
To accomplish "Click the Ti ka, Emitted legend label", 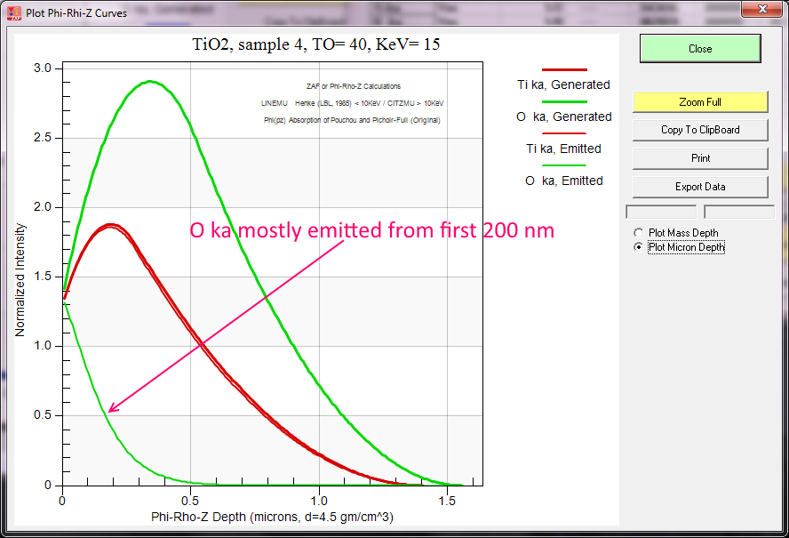I will 563,149.
